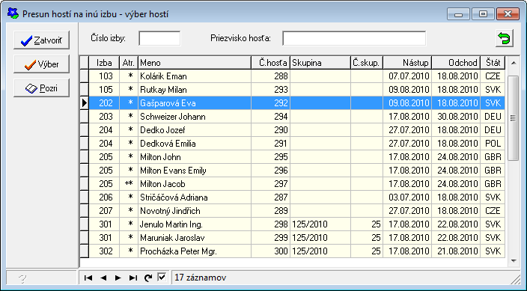Click row selector for Kolárik Eman row

point(85,76)
